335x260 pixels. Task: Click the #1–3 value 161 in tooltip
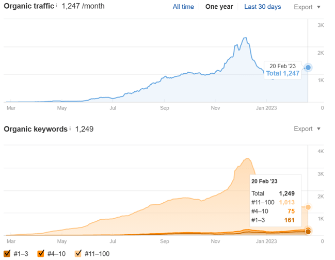point(289,220)
